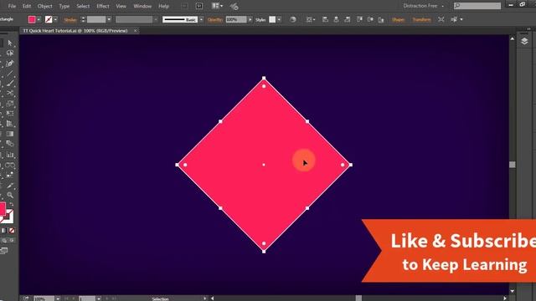Open the Distraction Free workspace switcher
This screenshot has width=536, height=301.
click(x=423, y=6)
